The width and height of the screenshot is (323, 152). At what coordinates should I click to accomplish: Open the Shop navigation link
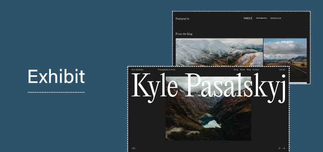pos(236,70)
